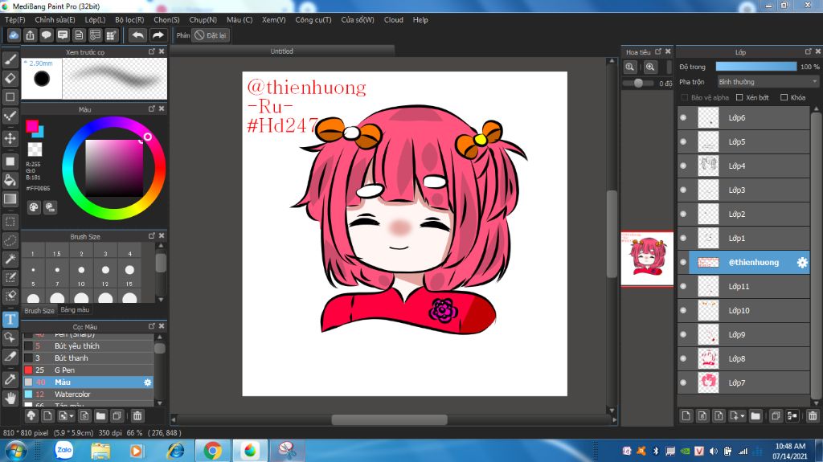This screenshot has height=462, width=823.
Task: Select the Bút thanh brush
Action: coord(88,358)
